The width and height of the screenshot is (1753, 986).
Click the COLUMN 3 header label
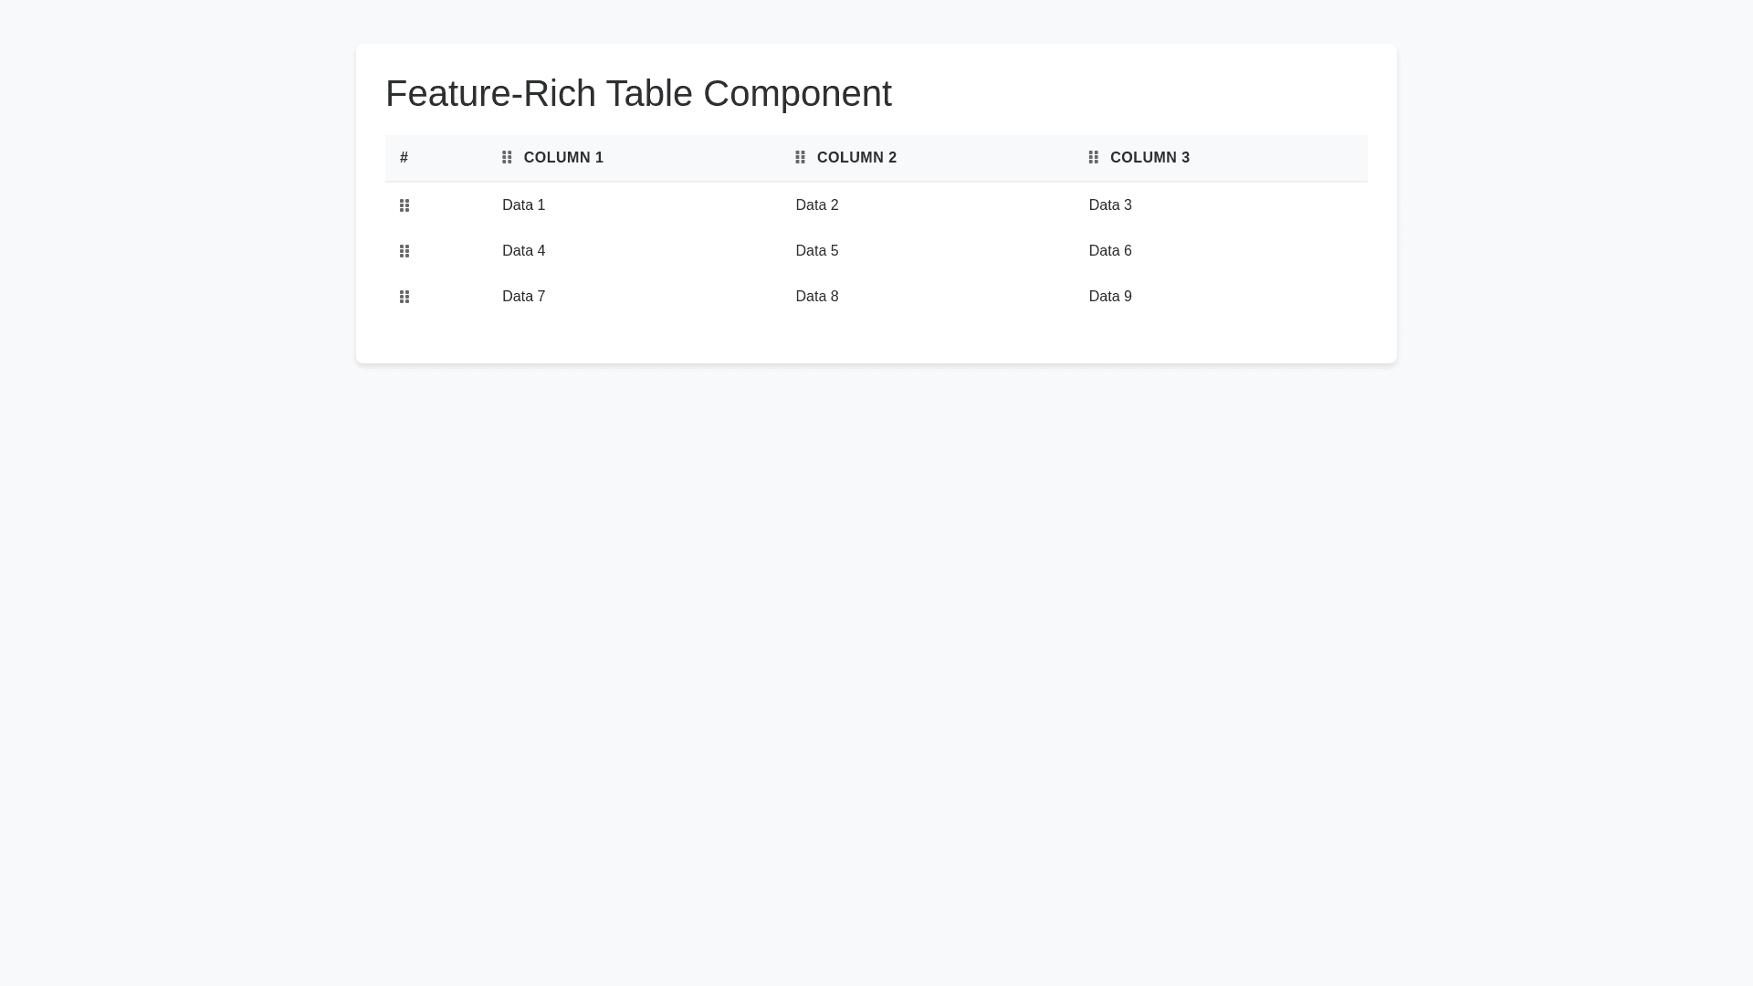pyautogui.click(x=1149, y=158)
